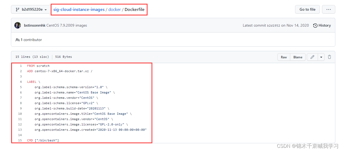Click the org.opencontainers.image.title line
This screenshot has width=342, height=151.
click(x=83, y=114)
